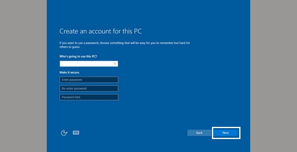The height and width of the screenshot is (152, 297).
Task: Open the Ease of Access icon
Action: point(64,133)
